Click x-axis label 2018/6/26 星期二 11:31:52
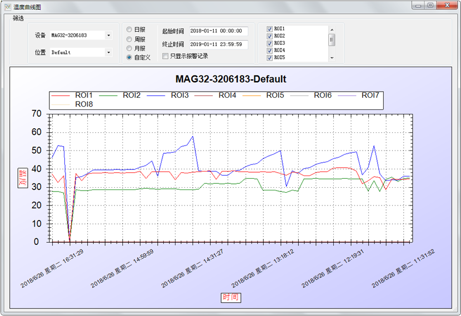461x316 pixels. 403,269
